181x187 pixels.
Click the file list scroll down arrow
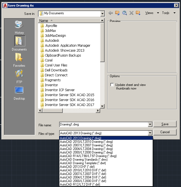[x=102, y=106]
